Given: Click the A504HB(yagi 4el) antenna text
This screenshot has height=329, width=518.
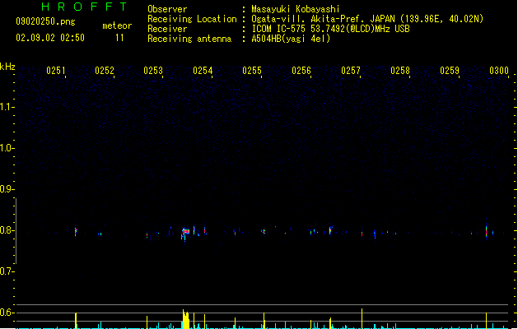Looking at the screenshot, I should (291, 39).
